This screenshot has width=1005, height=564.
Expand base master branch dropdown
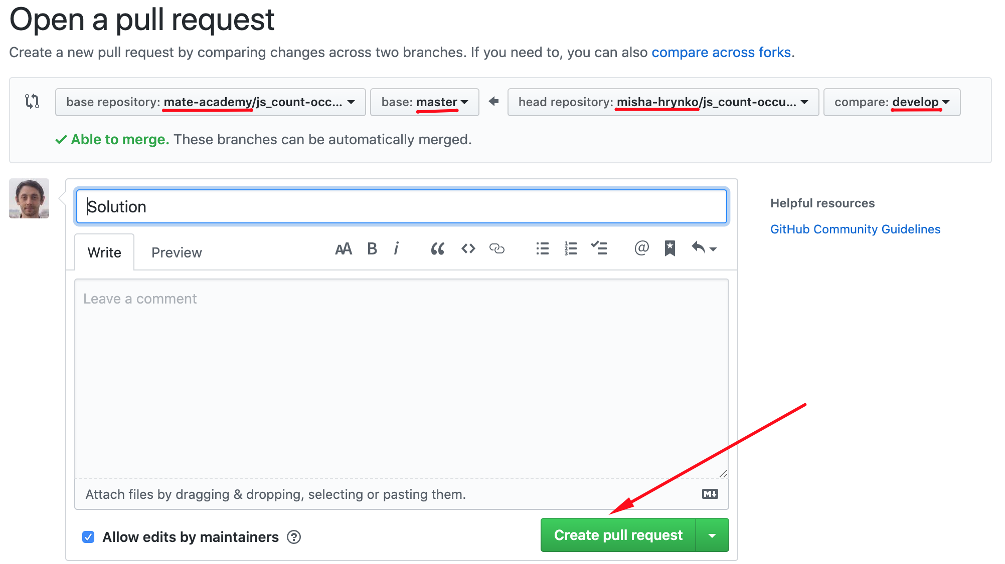click(424, 102)
